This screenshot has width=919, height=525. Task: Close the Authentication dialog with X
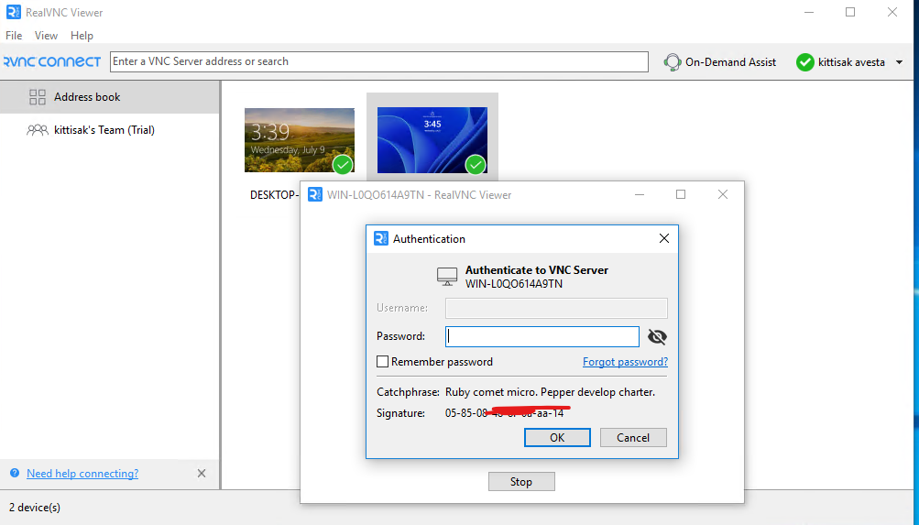coord(664,238)
